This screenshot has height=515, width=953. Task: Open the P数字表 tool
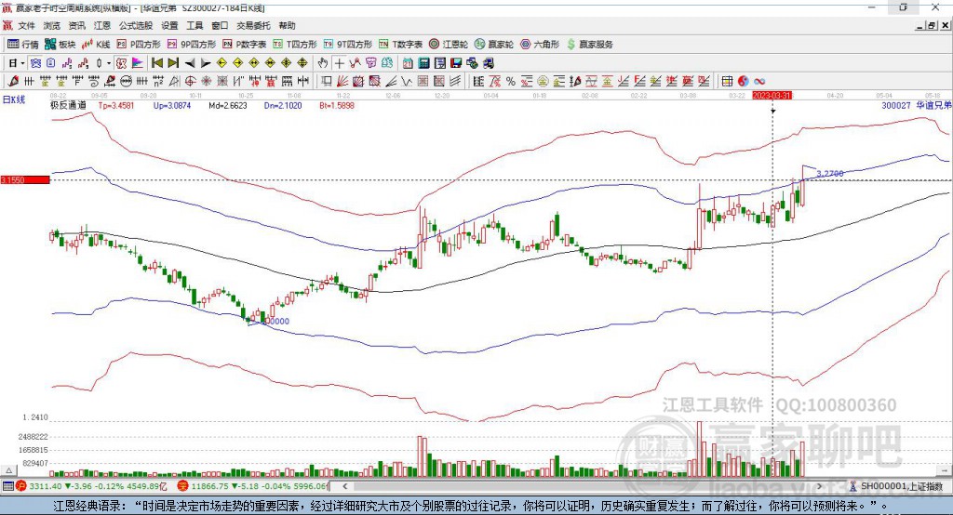click(x=245, y=45)
